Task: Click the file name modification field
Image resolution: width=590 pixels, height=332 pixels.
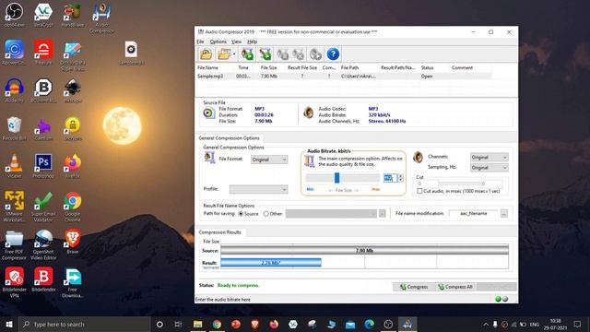Action: point(473,213)
